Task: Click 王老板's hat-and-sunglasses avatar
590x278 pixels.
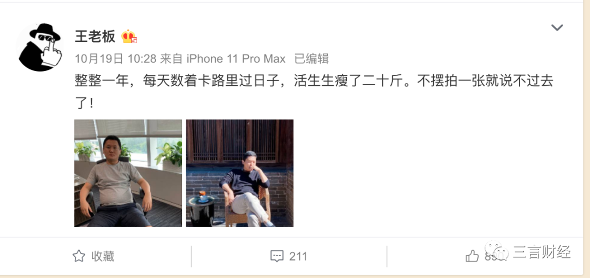Action: (39, 47)
